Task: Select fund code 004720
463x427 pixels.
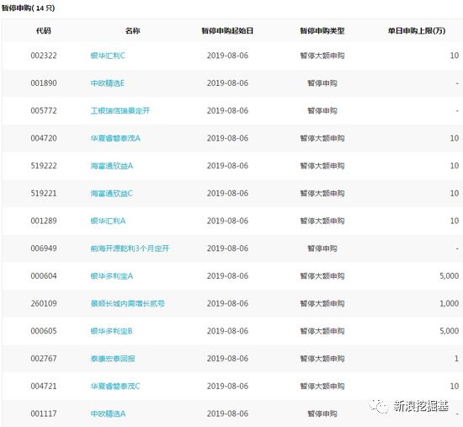Action: pos(44,138)
